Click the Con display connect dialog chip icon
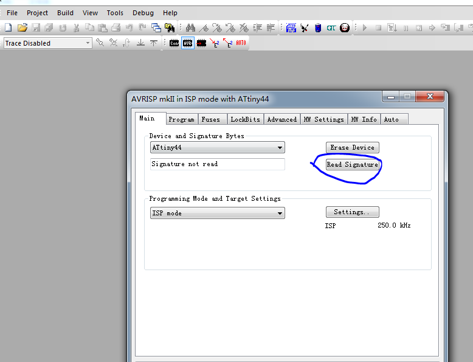 click(x=174, y=43)
